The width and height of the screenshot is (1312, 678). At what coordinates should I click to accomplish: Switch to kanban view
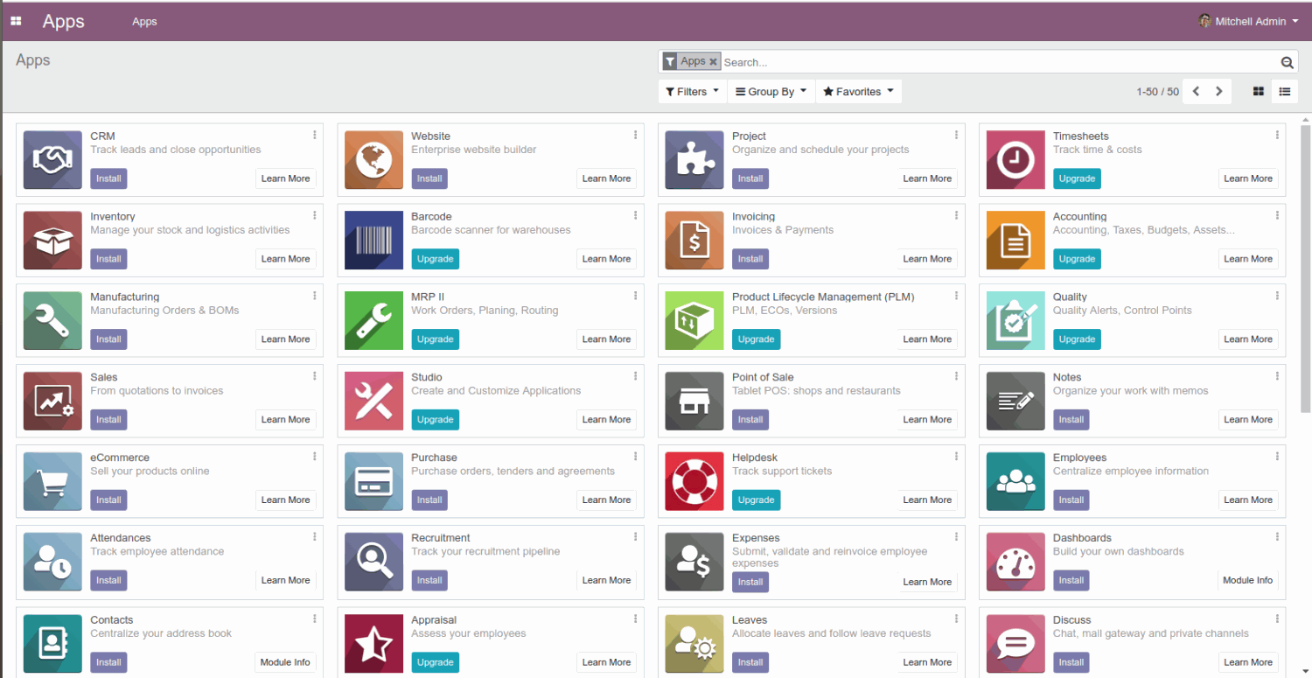[1258, 91]
